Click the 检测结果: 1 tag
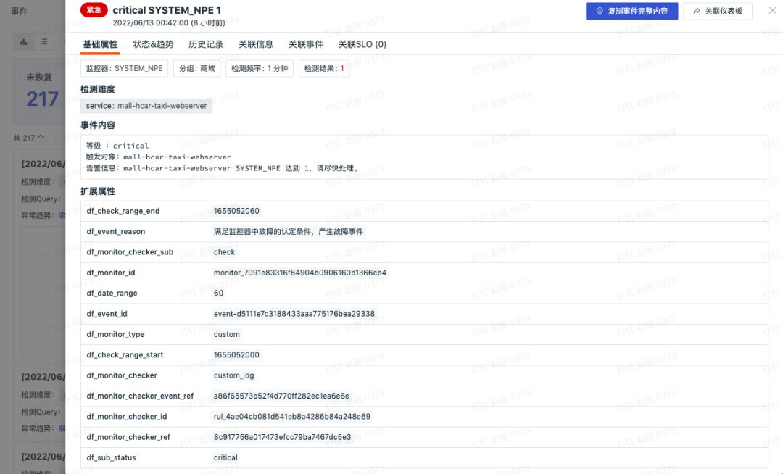Screen dimensions: 783x474 tap(324, 68)
